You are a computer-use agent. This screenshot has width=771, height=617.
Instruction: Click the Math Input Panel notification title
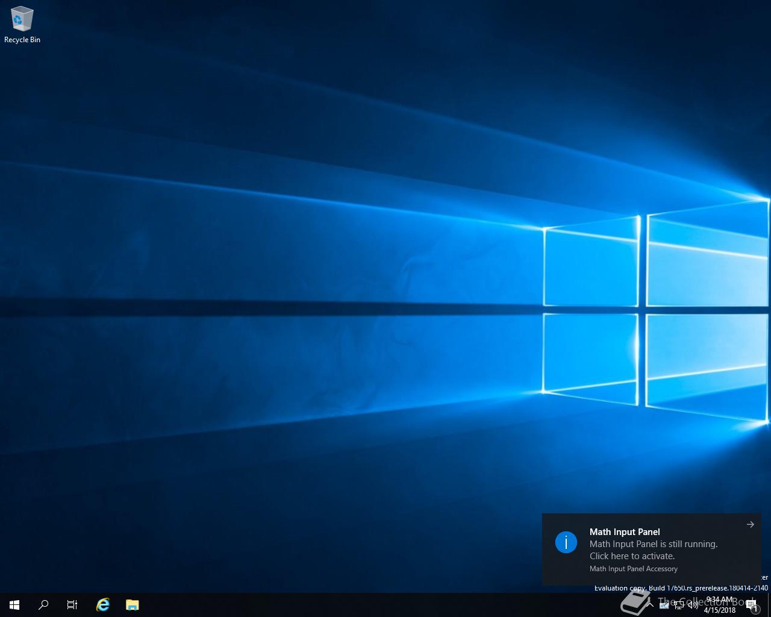(x=625, y=531)
